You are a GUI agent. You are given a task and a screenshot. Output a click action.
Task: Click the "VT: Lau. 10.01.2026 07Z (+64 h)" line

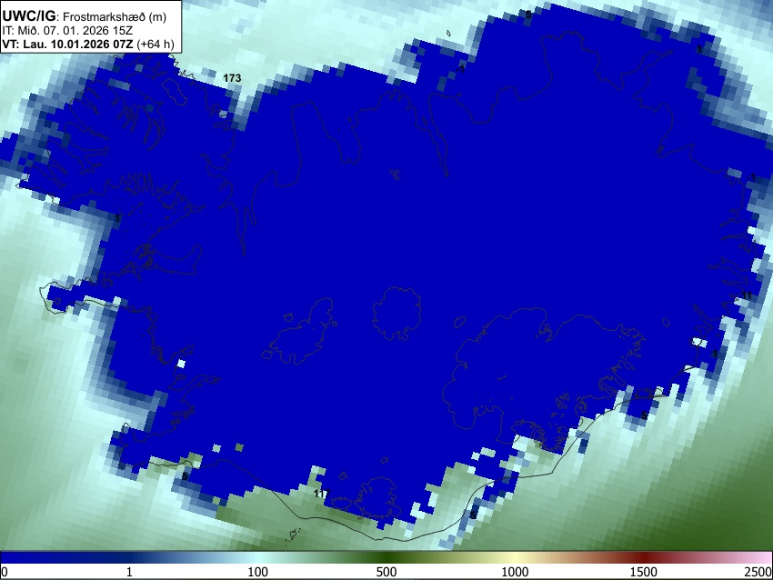(x=88, y=44)
